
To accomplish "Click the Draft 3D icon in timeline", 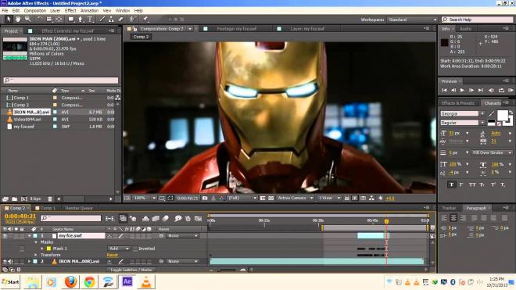I will (134, 218).
